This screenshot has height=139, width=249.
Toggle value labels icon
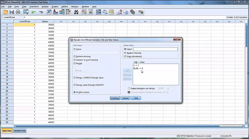[x=119, y=12]
